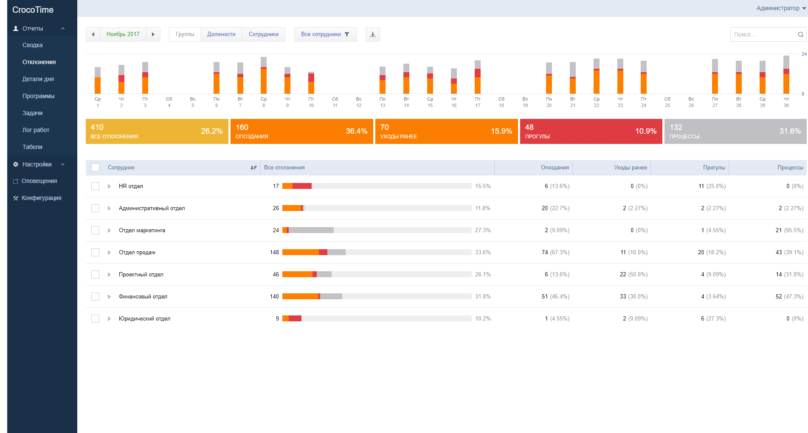Click the download report icon
This screenshot has width=808, height=433.
point(373,34)
